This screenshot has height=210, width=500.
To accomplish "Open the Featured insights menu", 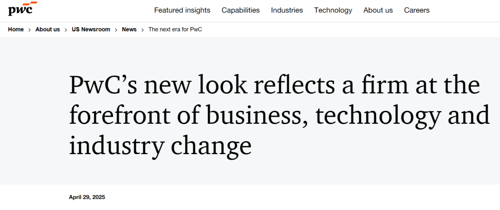I will tap(182, 10).
